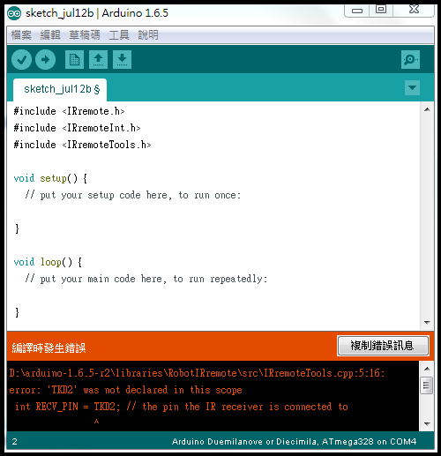Image resolution: width=441 pixels, height=456 pixels.
Task: Click the line #include <IRremoteTools.h>
Action: (82, 145)
